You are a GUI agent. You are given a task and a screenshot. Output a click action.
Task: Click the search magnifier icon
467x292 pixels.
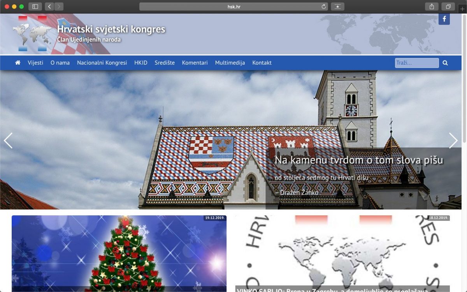coord(445,63)
